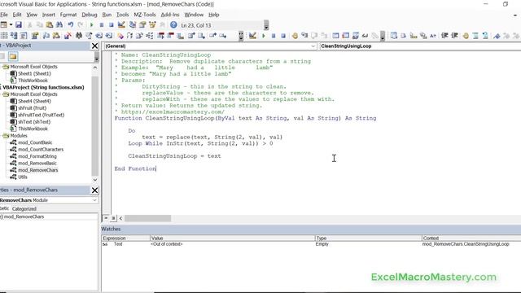
Task: Close the Properties pane
Action: 94,190
